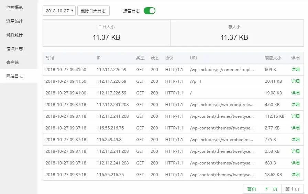Open the 蜘蛛统计 sidebar tab
Viewport: 308px width, 194px height.
click(x=15, y=35)
